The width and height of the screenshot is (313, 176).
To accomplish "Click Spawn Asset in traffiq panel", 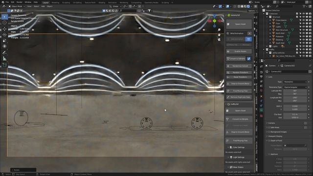I will click(239, 111).
